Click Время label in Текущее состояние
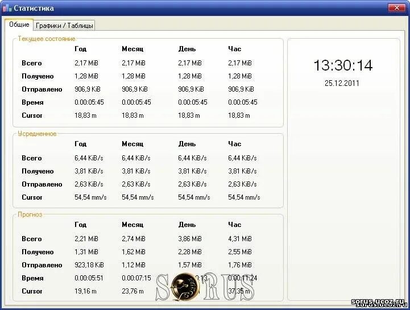410x310 pixels. coord(32,102)
